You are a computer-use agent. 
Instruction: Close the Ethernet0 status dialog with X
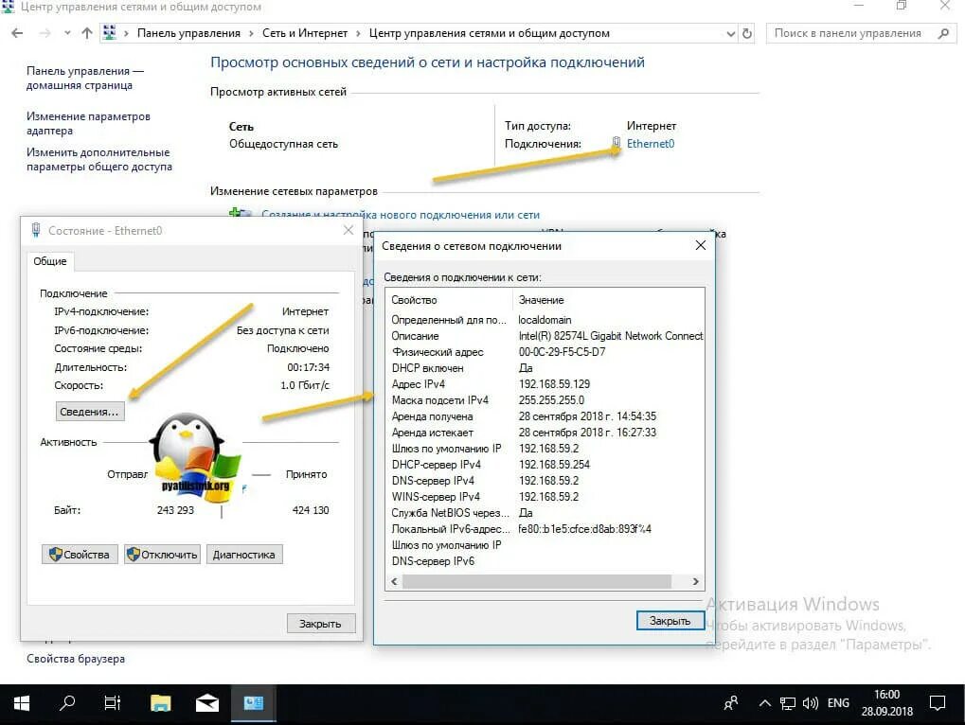point(348,230)
